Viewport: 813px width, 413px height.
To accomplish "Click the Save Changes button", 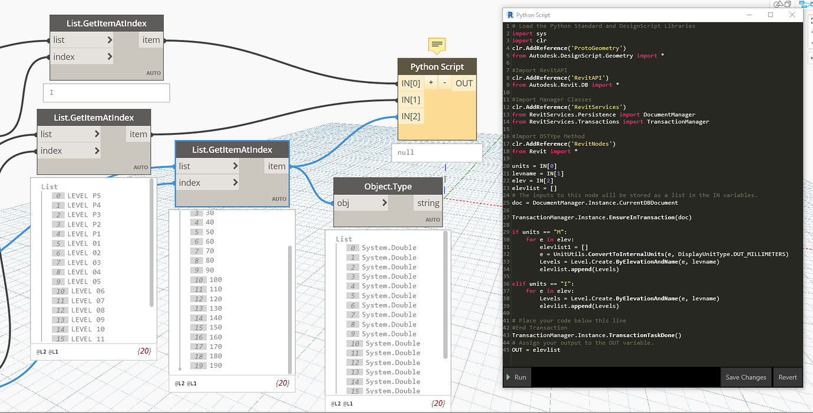I will [x=745, y=377].
